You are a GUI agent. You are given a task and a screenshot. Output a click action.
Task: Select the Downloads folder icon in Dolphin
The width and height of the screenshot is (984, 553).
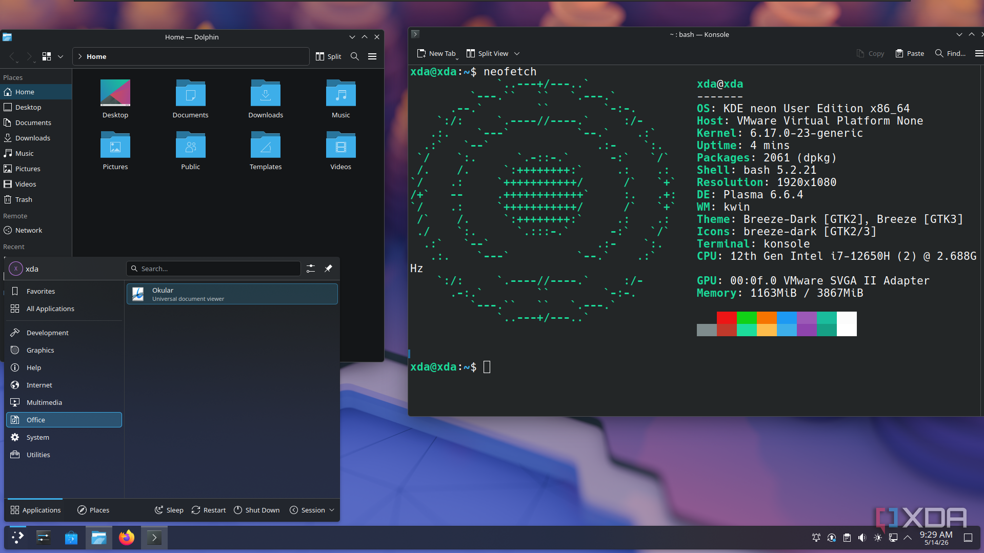point(266,93)
